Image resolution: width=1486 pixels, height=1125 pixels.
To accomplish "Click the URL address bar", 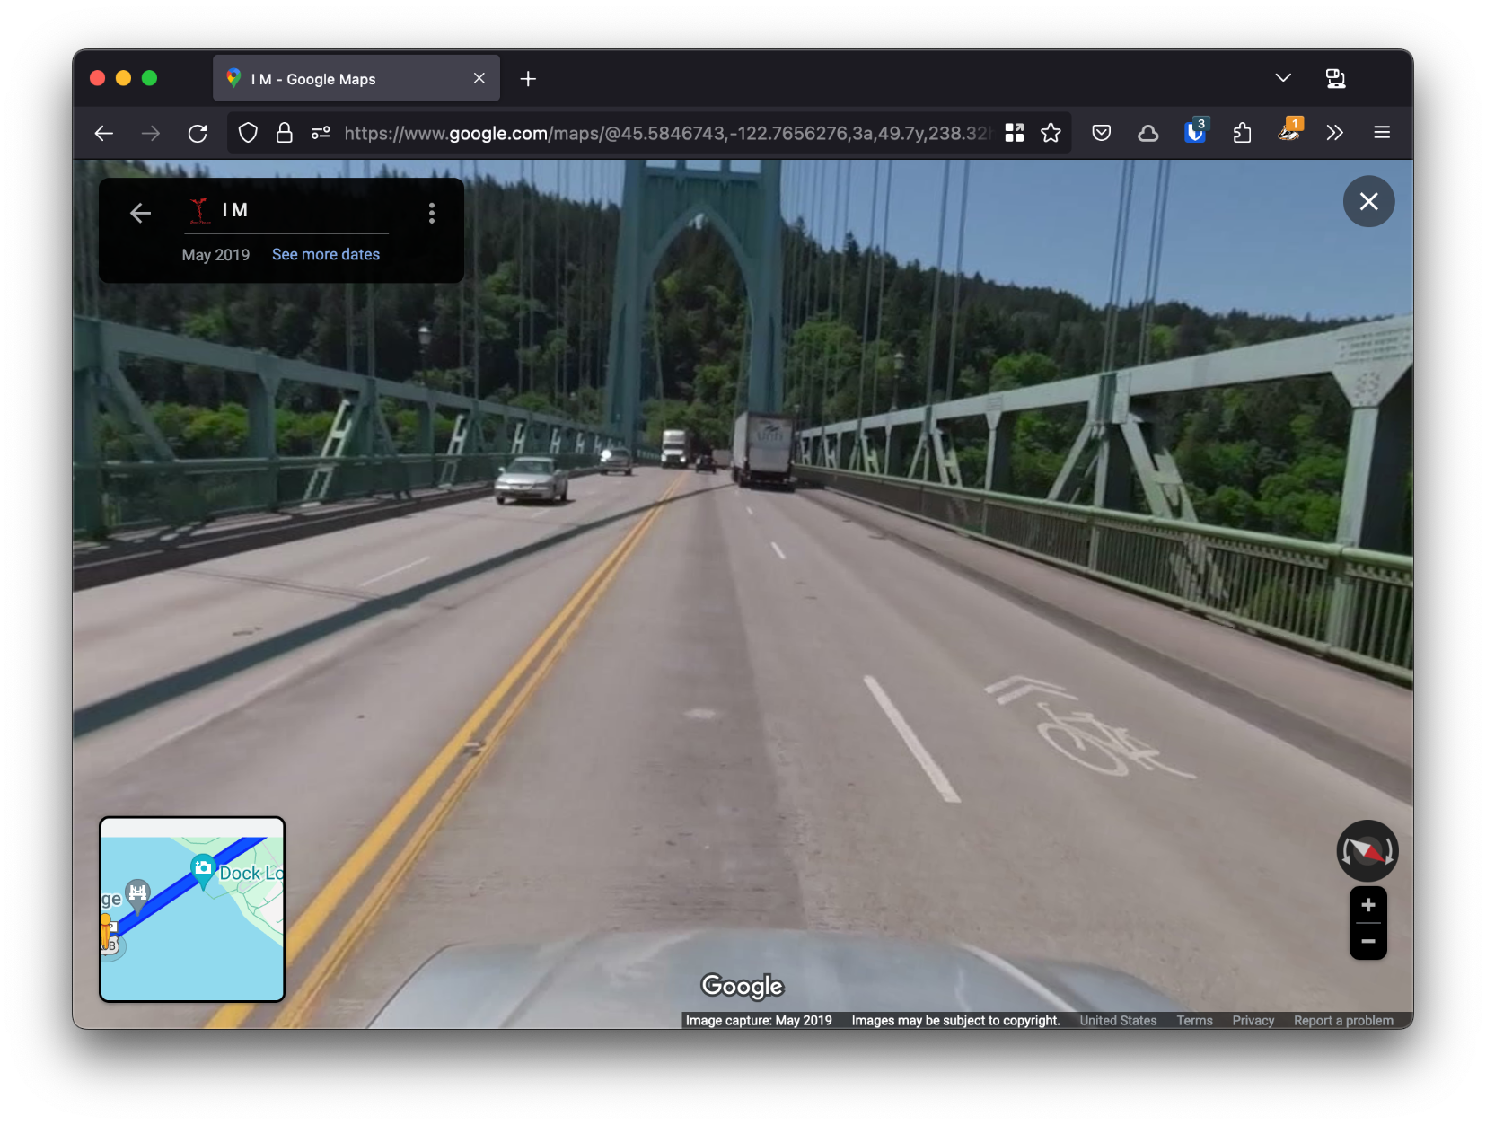I will coord(664,134).
